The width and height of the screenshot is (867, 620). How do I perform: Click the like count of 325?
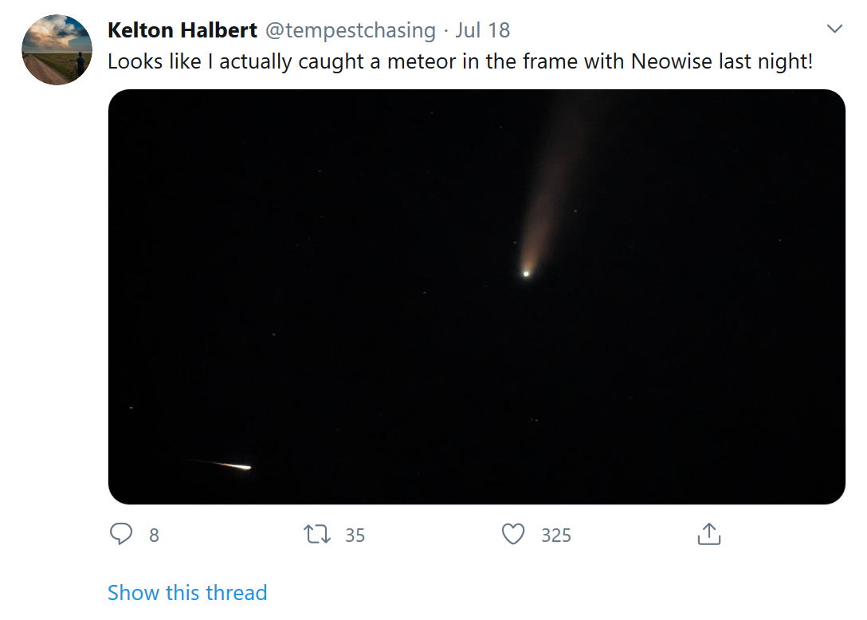click(x=556, y=536)
